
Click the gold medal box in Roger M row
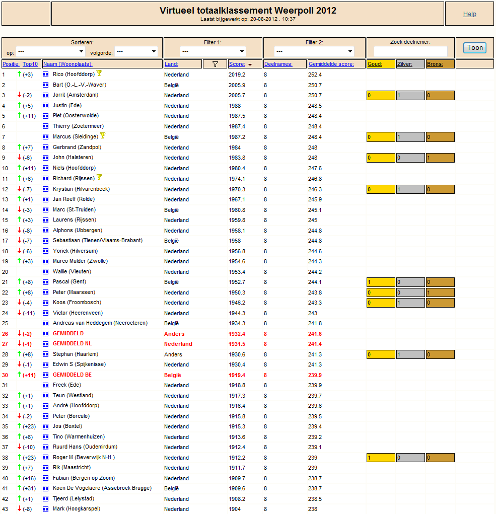point(381,458)
